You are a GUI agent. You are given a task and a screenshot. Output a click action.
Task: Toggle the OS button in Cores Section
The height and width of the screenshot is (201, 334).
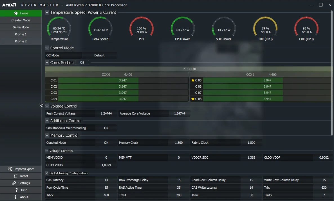click(x=82, y=63)
